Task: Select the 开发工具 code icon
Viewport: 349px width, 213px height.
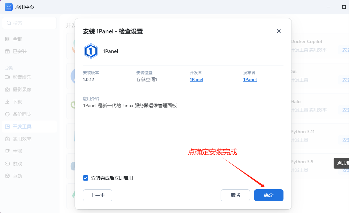Action: coord(7,127)
